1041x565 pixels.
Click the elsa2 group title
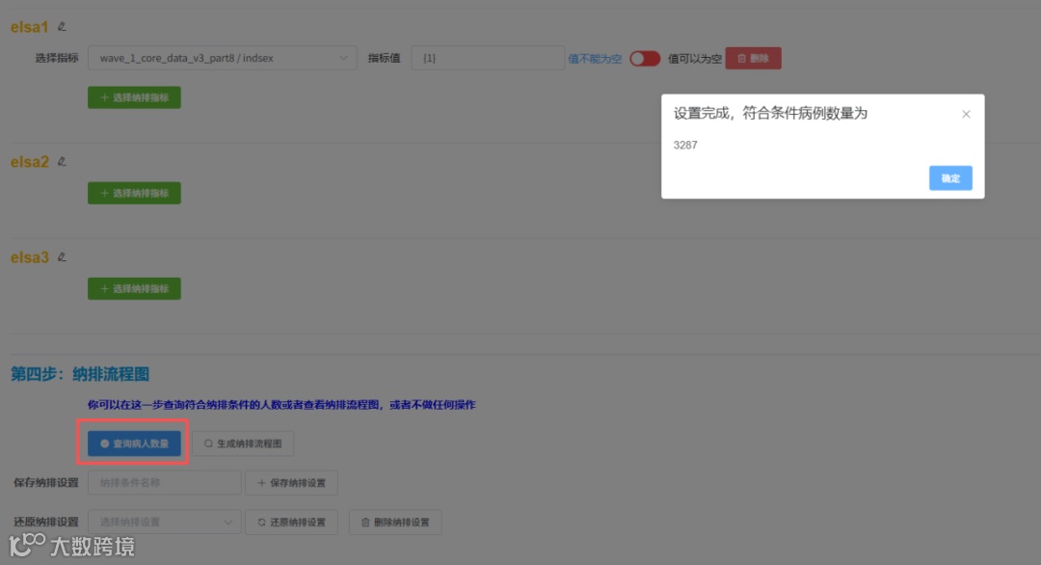29,162
